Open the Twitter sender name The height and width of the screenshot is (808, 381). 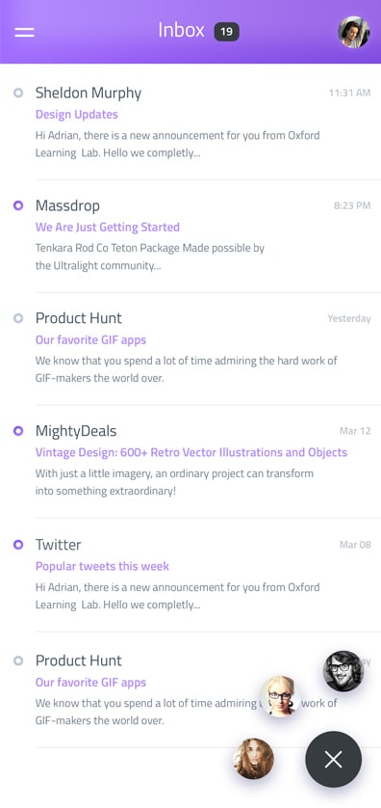58,544
